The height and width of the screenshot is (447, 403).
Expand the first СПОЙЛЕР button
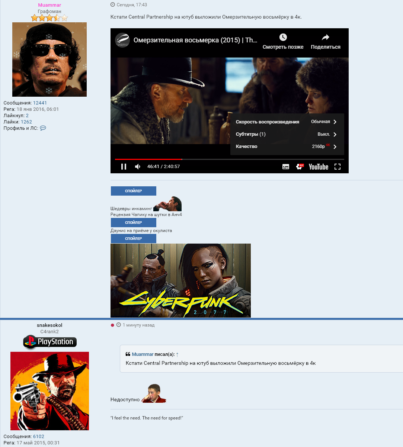point(134,191)
